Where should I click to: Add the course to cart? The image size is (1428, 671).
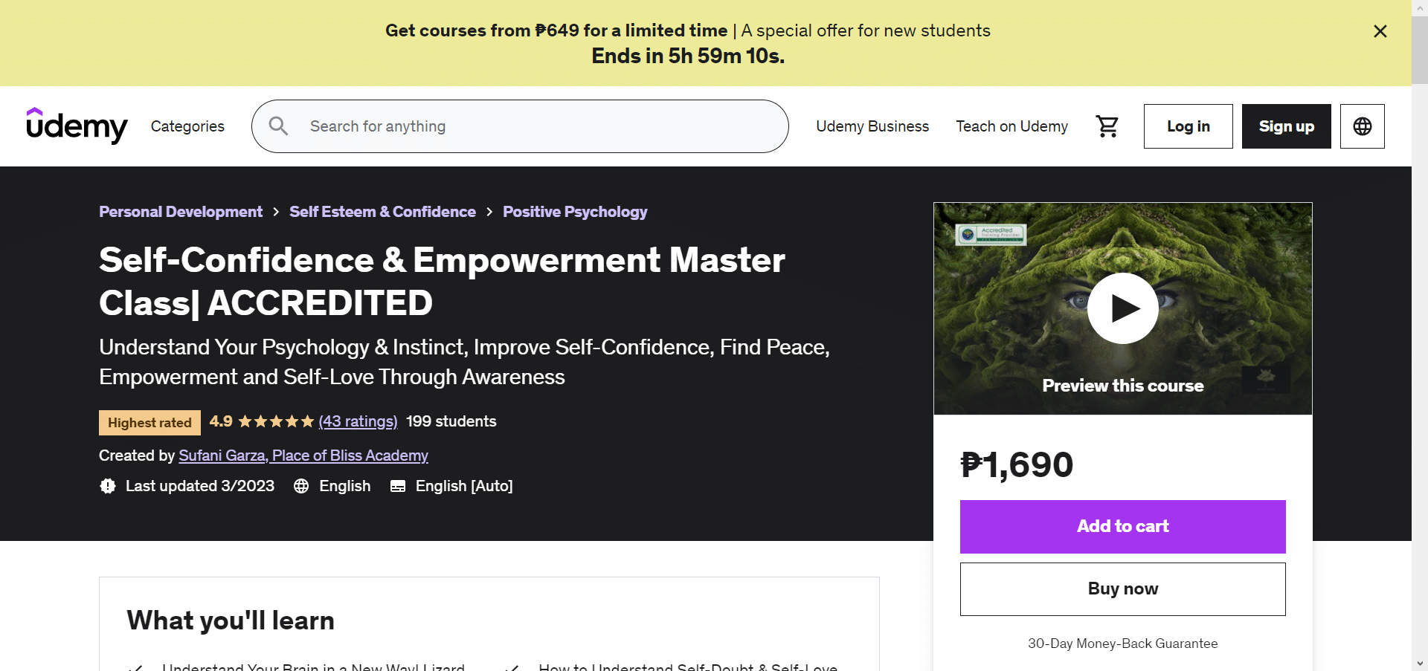click(x=1122, y=527)
